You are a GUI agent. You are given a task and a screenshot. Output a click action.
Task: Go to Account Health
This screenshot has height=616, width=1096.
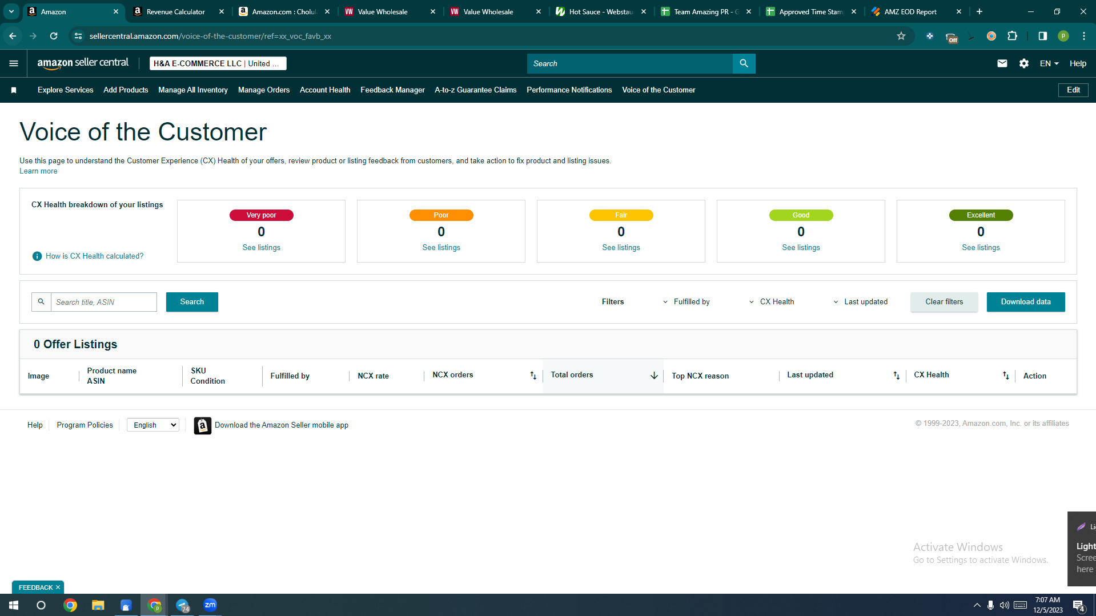coord(325,90)
